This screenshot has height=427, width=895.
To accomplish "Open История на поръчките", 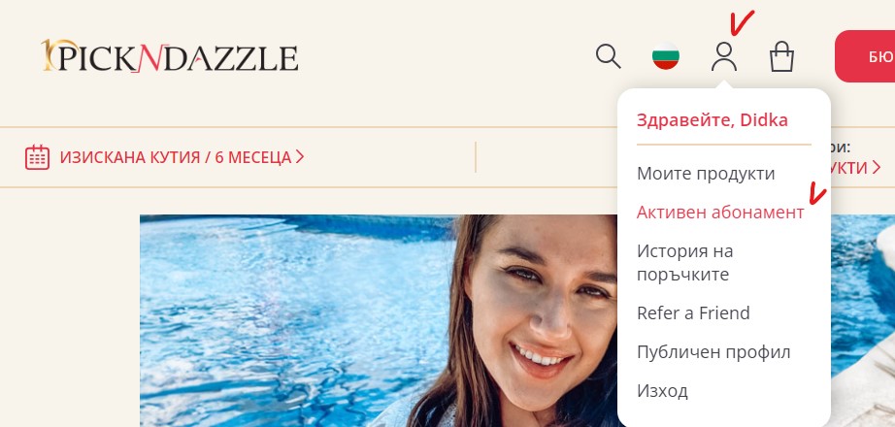I will [685, 263].
